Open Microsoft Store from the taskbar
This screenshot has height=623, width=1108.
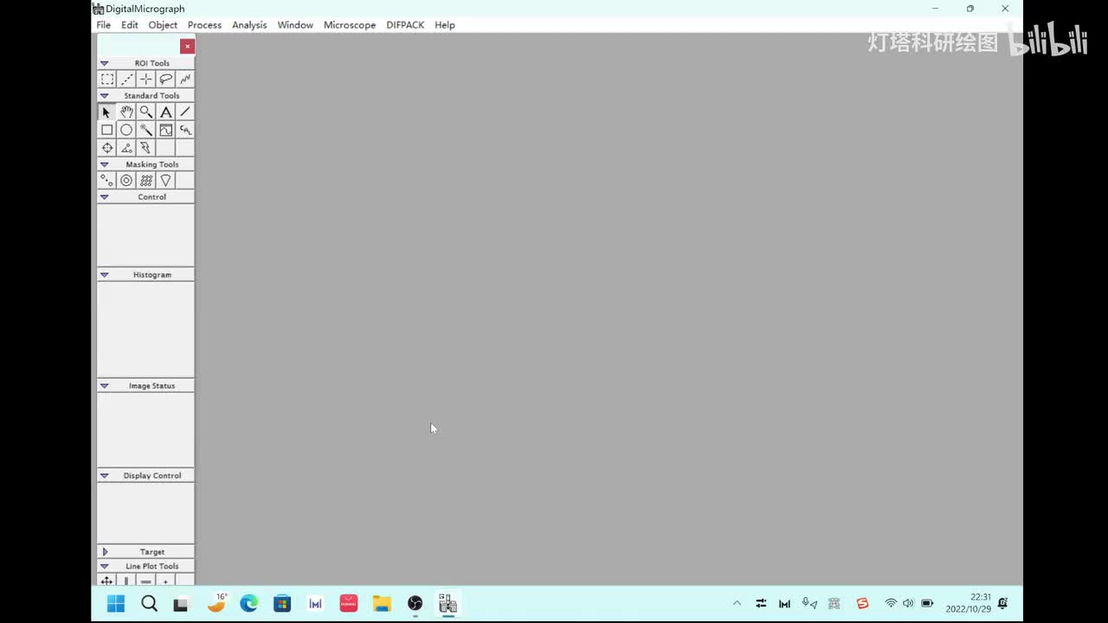pos(282,604)
